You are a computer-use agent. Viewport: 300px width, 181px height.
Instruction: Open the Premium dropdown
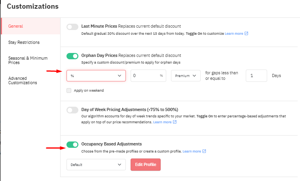(186, 76)
